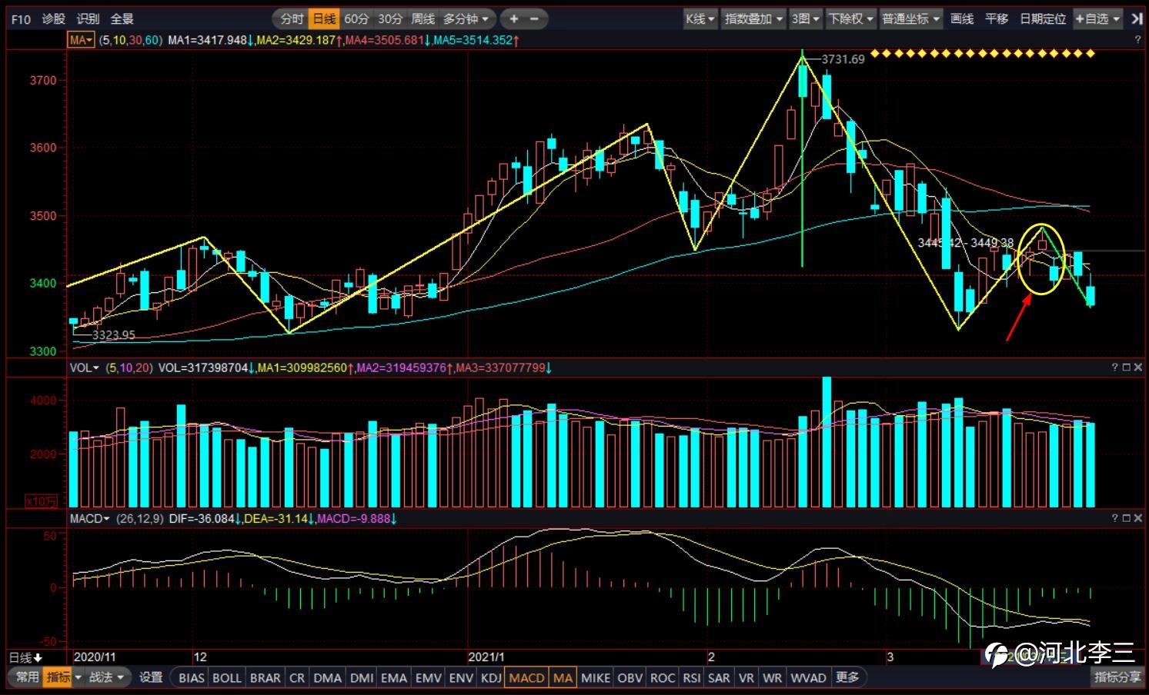Click the 画线 drawing button
The image size is (1149, 695).
tap(962, 18)
